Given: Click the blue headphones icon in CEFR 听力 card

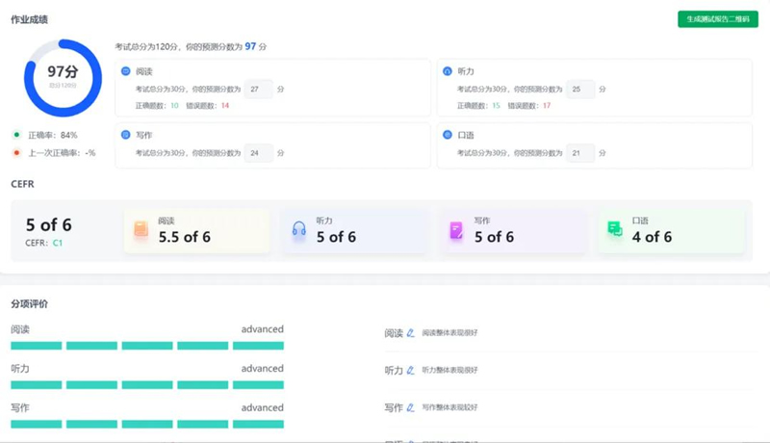Looking at the screenshot, I should coord(299,229).
